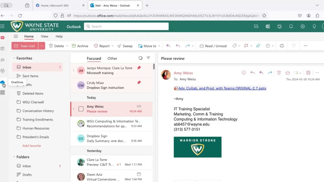Select the Other inbox tab

pos(112,58)
